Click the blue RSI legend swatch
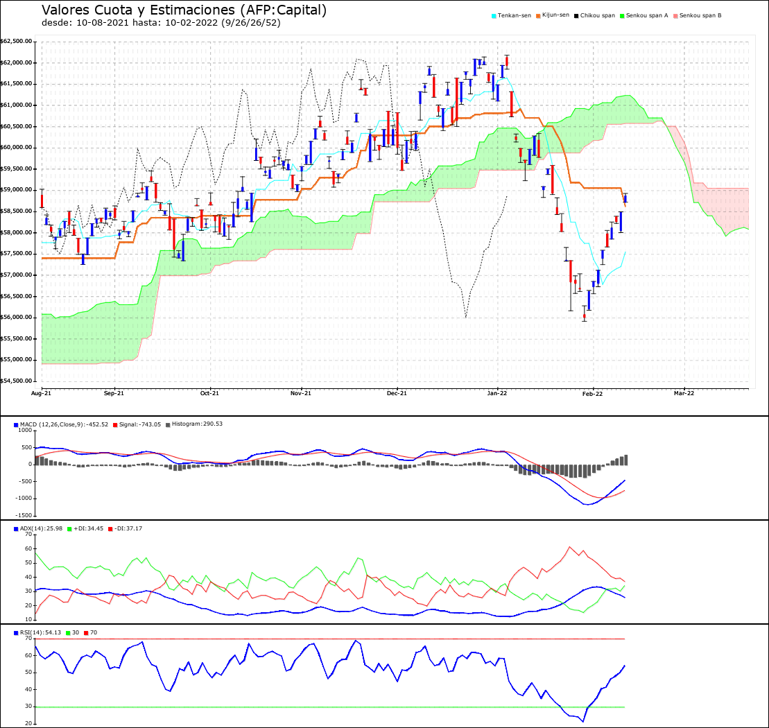 click(16, 633)
